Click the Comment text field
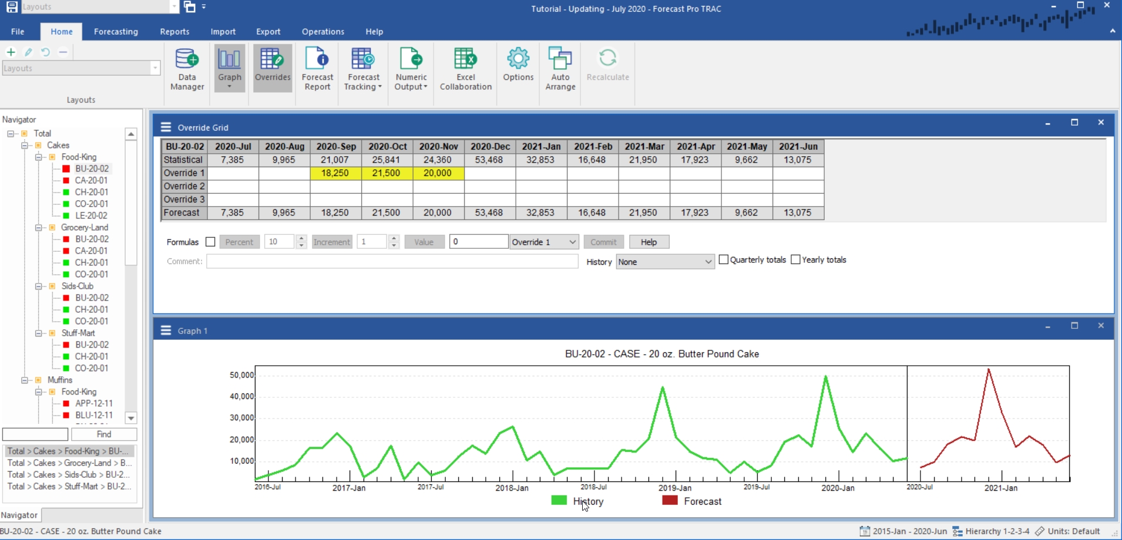Screen dimensions: 1122x540 point(392,261)
